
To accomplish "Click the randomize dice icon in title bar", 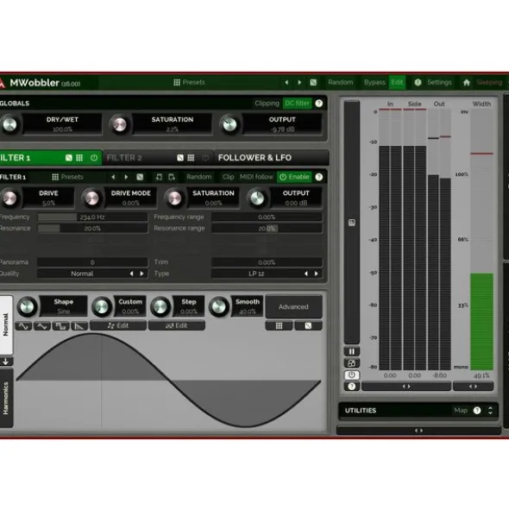I will click(x=313, y=83).
